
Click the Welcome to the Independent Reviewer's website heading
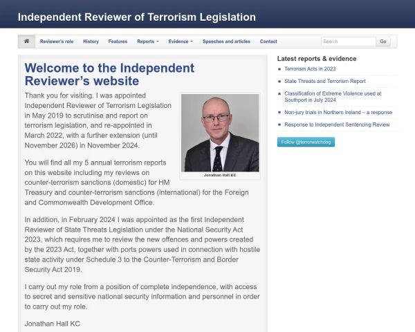coord(109,75)
